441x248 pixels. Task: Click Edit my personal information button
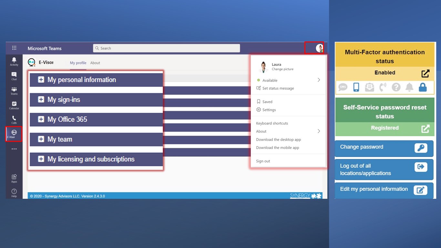click(384, 191)
